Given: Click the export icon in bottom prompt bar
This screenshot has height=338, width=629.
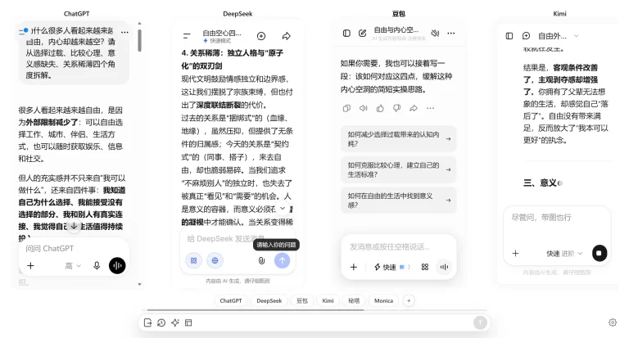Looking at the screenshot, I should tap(147, 322).
